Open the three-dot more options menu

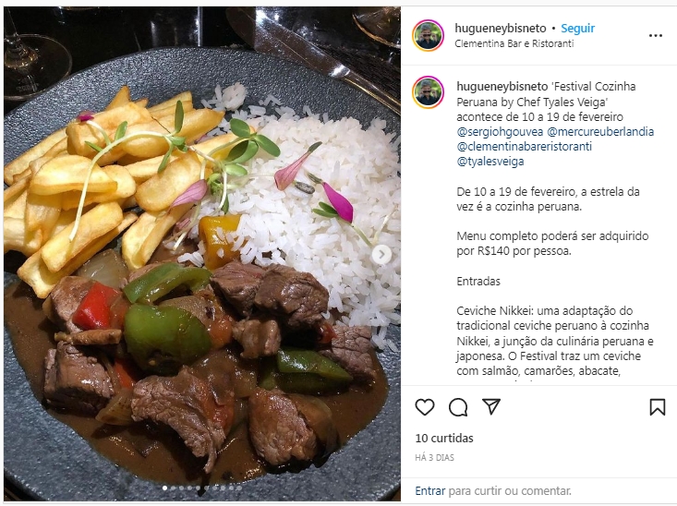click(x=656, y=35)
